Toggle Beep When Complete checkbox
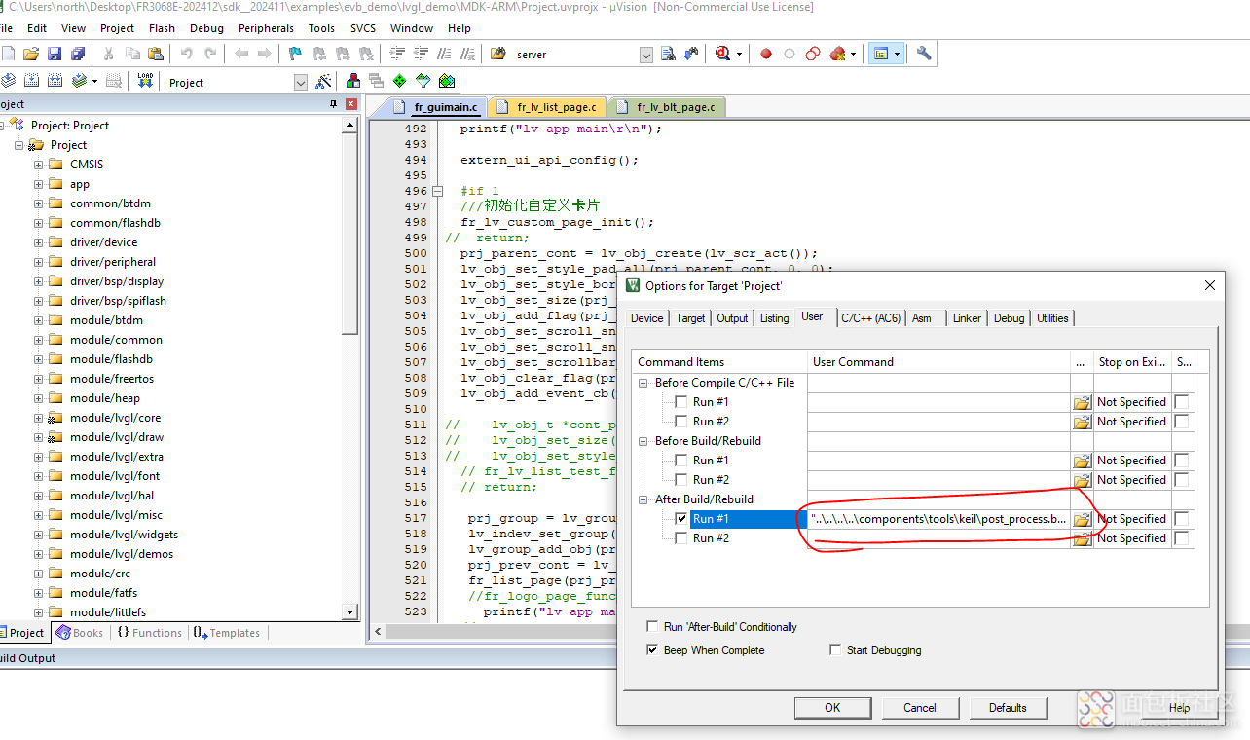Image resolution: width=1250 pixels, height=740 pixels. click(652, 650)
